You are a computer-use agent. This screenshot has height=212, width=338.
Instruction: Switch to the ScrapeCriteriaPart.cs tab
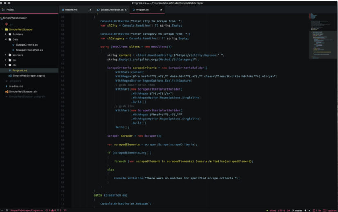(112, 10)
